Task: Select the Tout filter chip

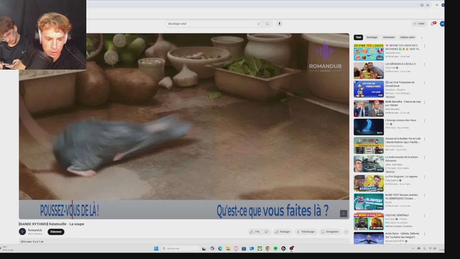Action: 358,37
